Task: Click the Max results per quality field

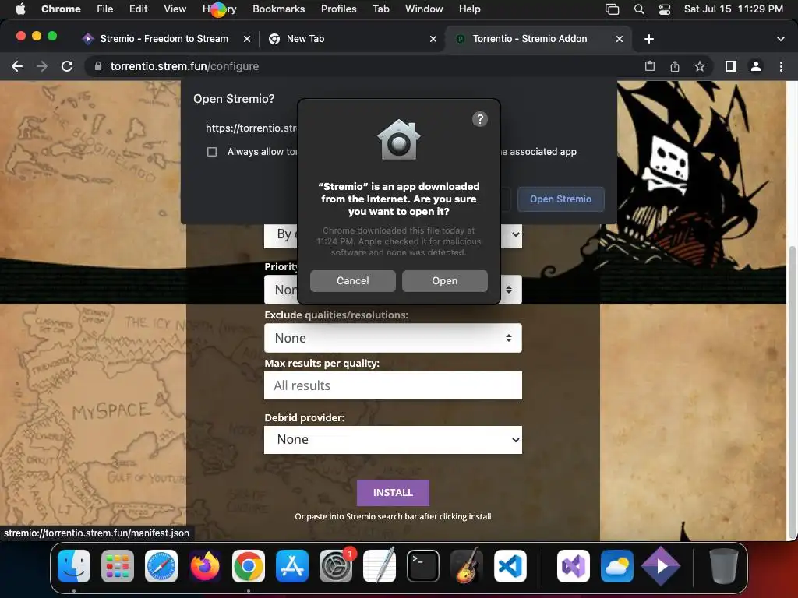Action: [x=393, y=385]
